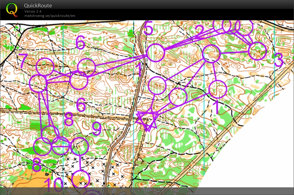Open the matstroeng.se/quickroute/en link
The height and width of the screenshot is (195, 294).
point(50,16)
